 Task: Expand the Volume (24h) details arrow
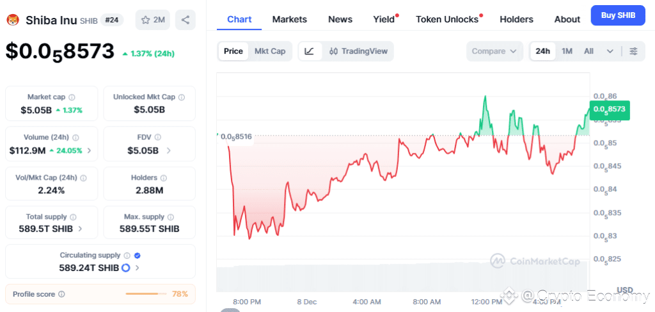pos(89,151)
